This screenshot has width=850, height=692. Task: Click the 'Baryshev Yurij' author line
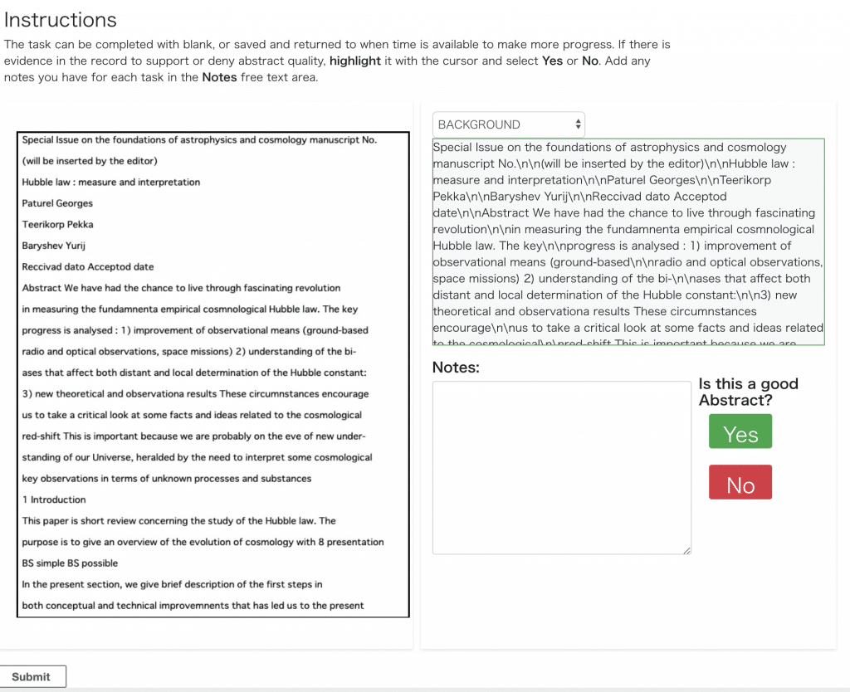click(x=54, y=246)
